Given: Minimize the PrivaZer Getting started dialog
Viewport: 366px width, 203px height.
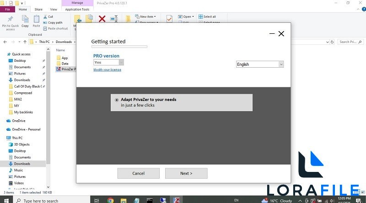Looking at the screenshot, I should [272, 33].
